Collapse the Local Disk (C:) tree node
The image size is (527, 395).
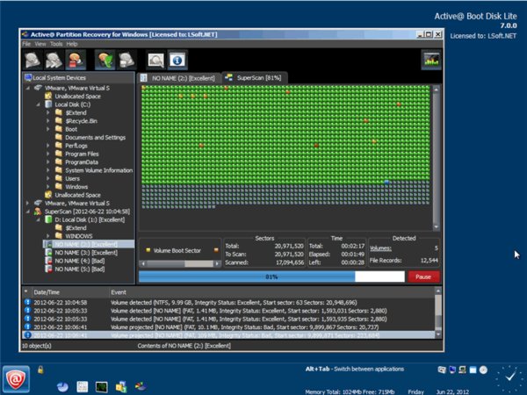click(x=39, y=104)
